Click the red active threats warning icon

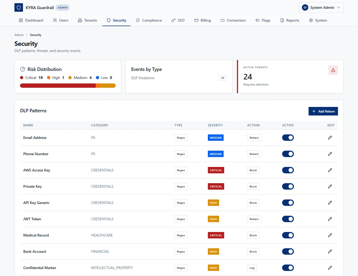(x=333, y=70)
